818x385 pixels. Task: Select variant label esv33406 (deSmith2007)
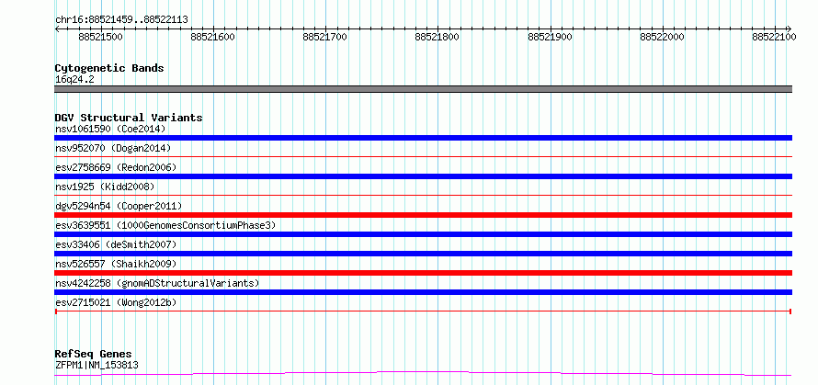click(116, 244)
